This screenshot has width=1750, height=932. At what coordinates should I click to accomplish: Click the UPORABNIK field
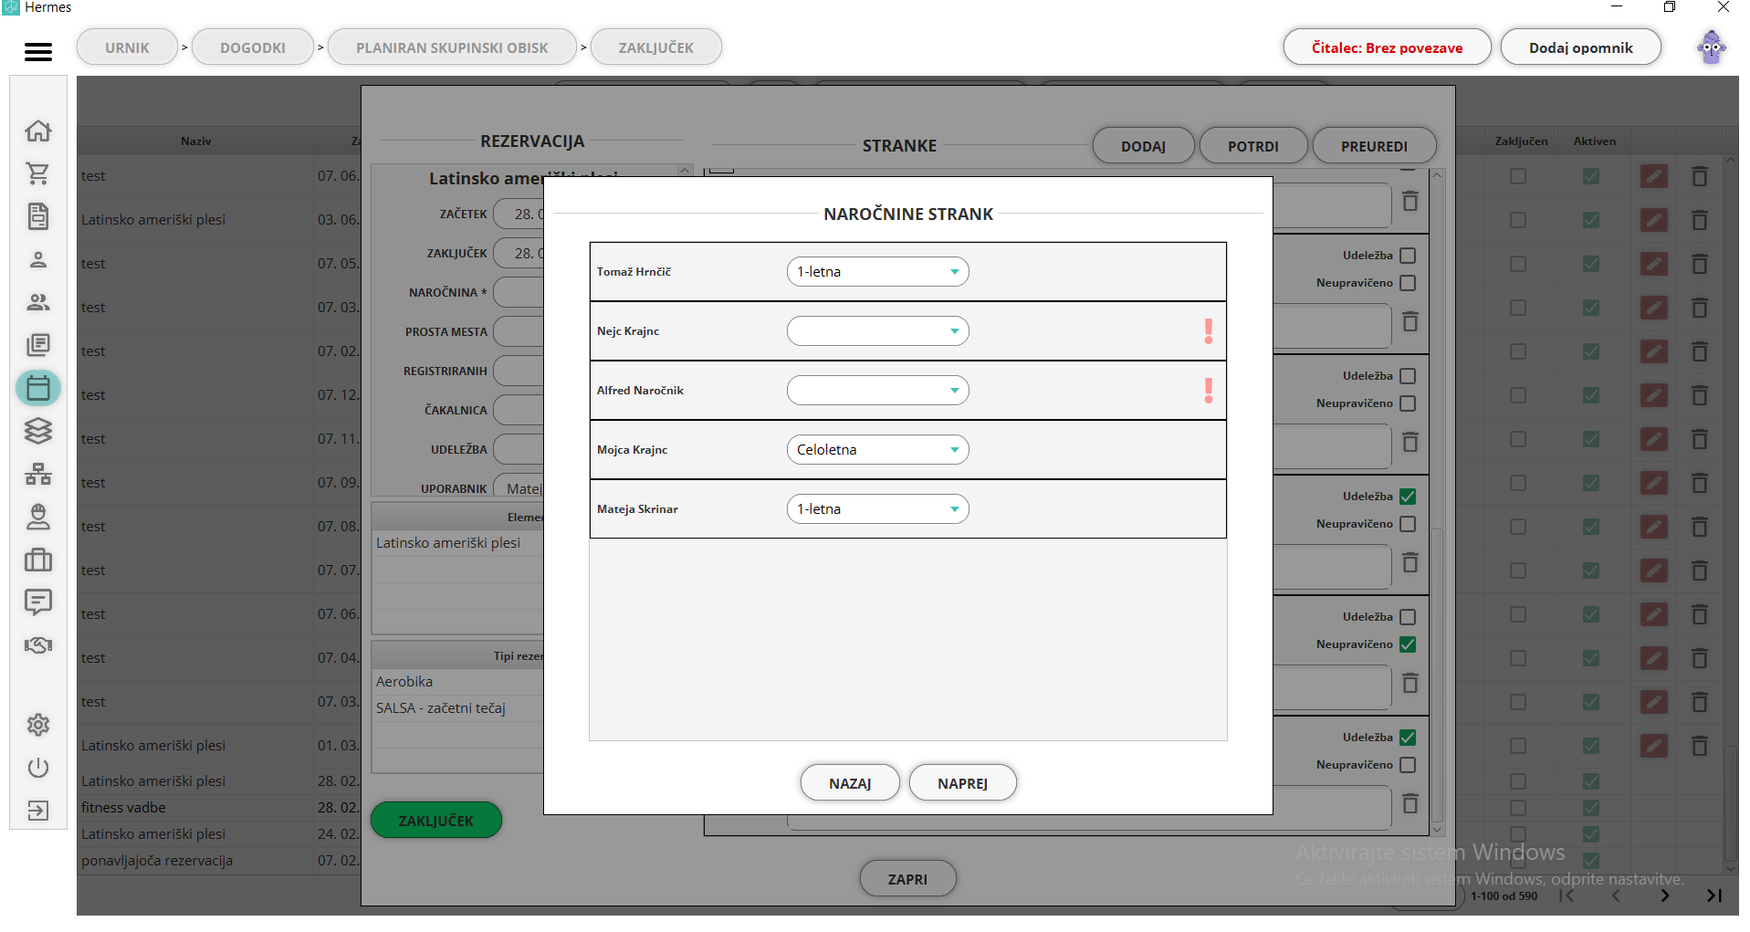tap(519, 488)
